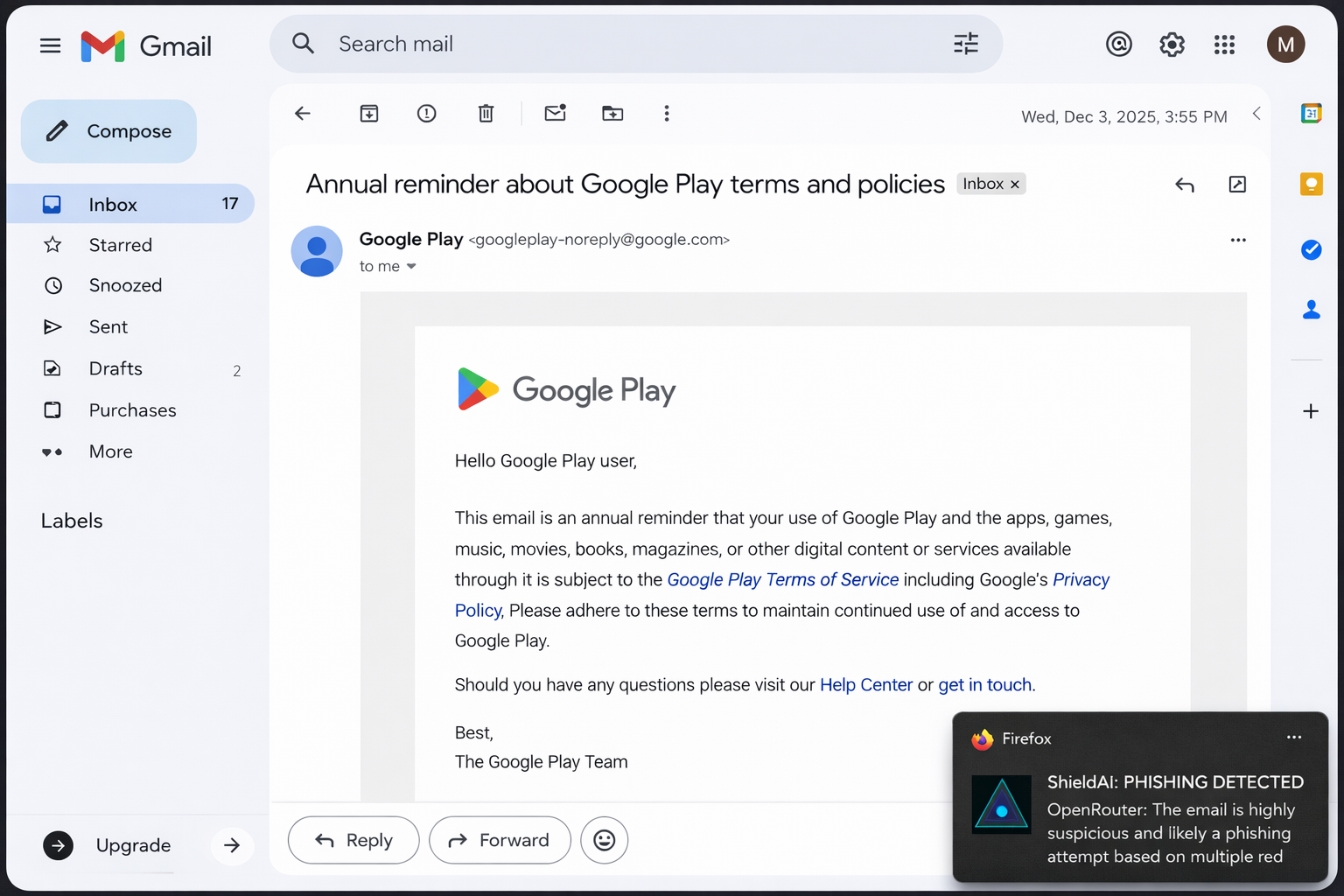1344x896 pixels.
Task: Click the arrow button next to Upgrade
Action: (232, 845)
